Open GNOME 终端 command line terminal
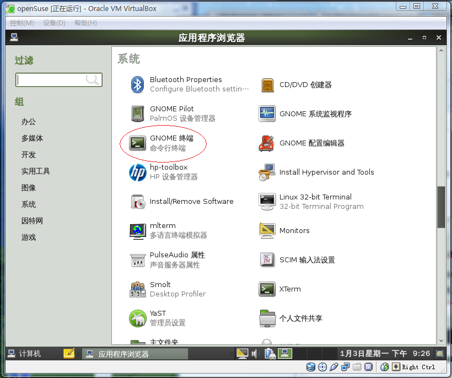The image size is (452, 378). pyautogui.click(x=162, y=143)
